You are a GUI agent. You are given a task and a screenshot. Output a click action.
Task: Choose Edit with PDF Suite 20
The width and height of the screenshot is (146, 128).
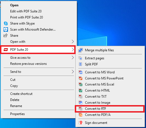coord(26,11)
